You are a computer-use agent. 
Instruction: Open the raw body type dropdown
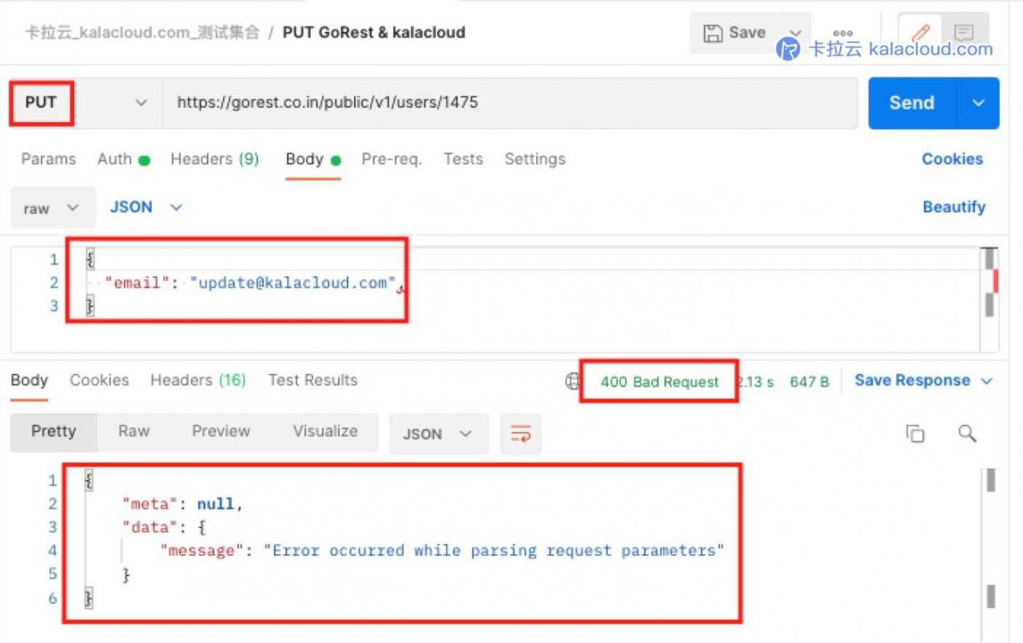click(x=53, y=208)
